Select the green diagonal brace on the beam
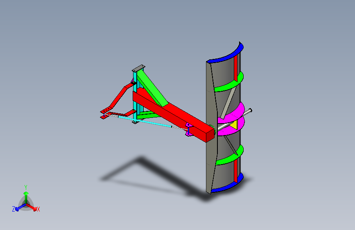355x230 pixels. tap(152, 88)
